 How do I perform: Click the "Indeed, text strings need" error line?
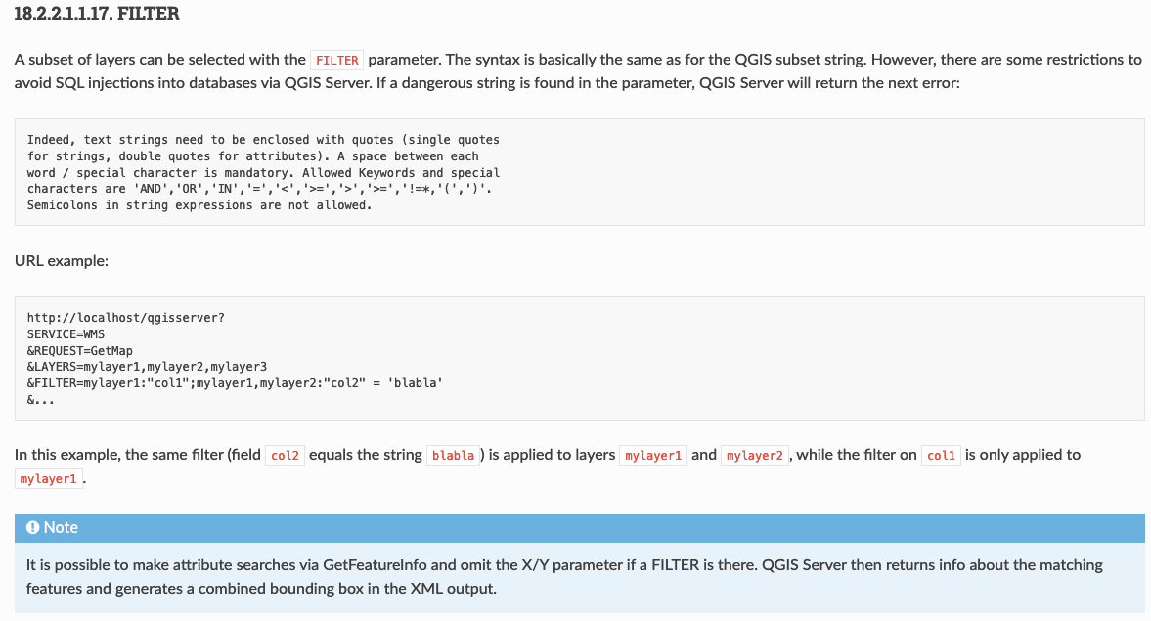point(263,140)
